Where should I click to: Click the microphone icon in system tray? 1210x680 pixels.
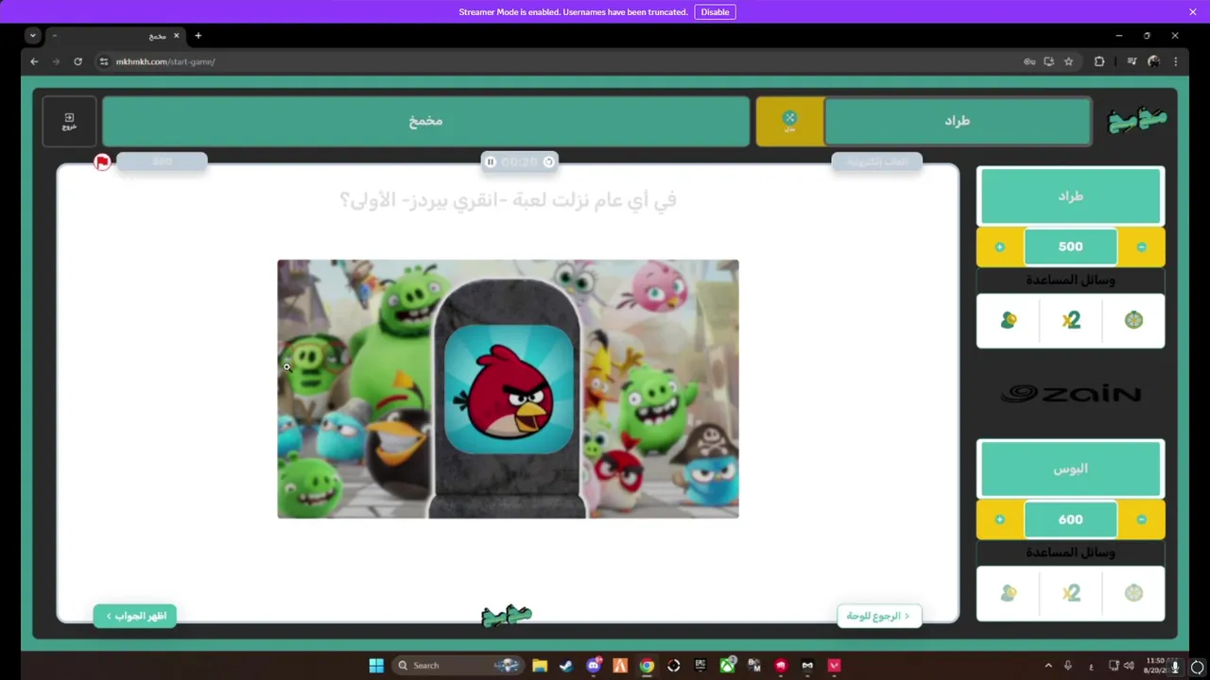coord(1068,666)
